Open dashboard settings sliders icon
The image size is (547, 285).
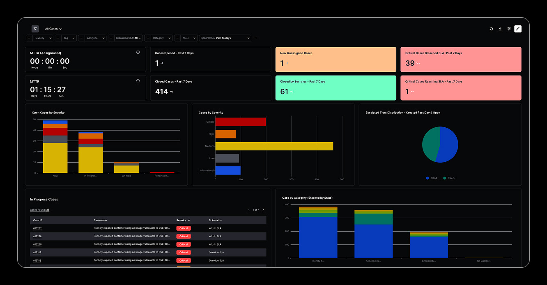[509, 29]
